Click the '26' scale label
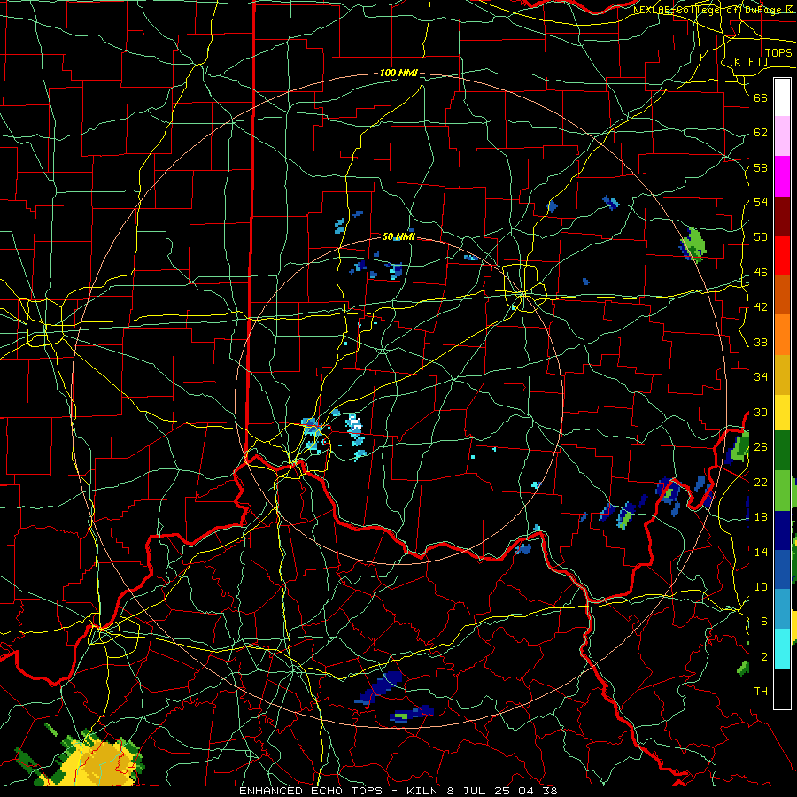797x797 pixels. click(x=761, y=447)
